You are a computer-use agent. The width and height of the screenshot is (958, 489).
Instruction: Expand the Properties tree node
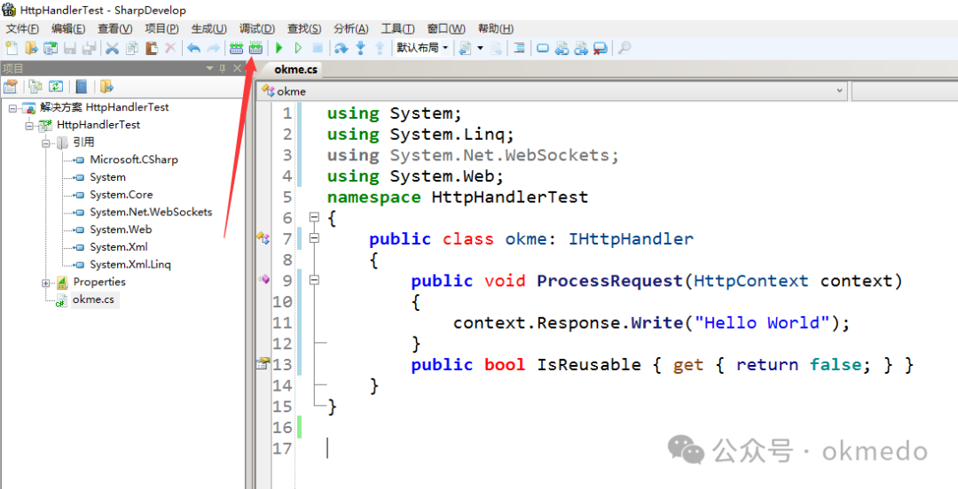(x=45, y=283)
